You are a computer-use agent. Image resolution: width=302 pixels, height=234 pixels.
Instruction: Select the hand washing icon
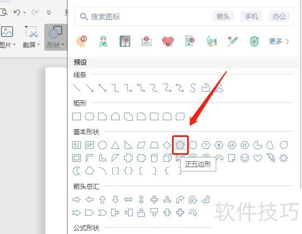coord(211,41)
